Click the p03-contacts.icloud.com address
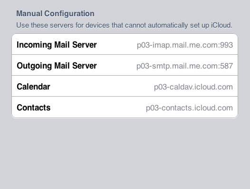The height and width of the screenshot is (189, 250). point(189,108)
